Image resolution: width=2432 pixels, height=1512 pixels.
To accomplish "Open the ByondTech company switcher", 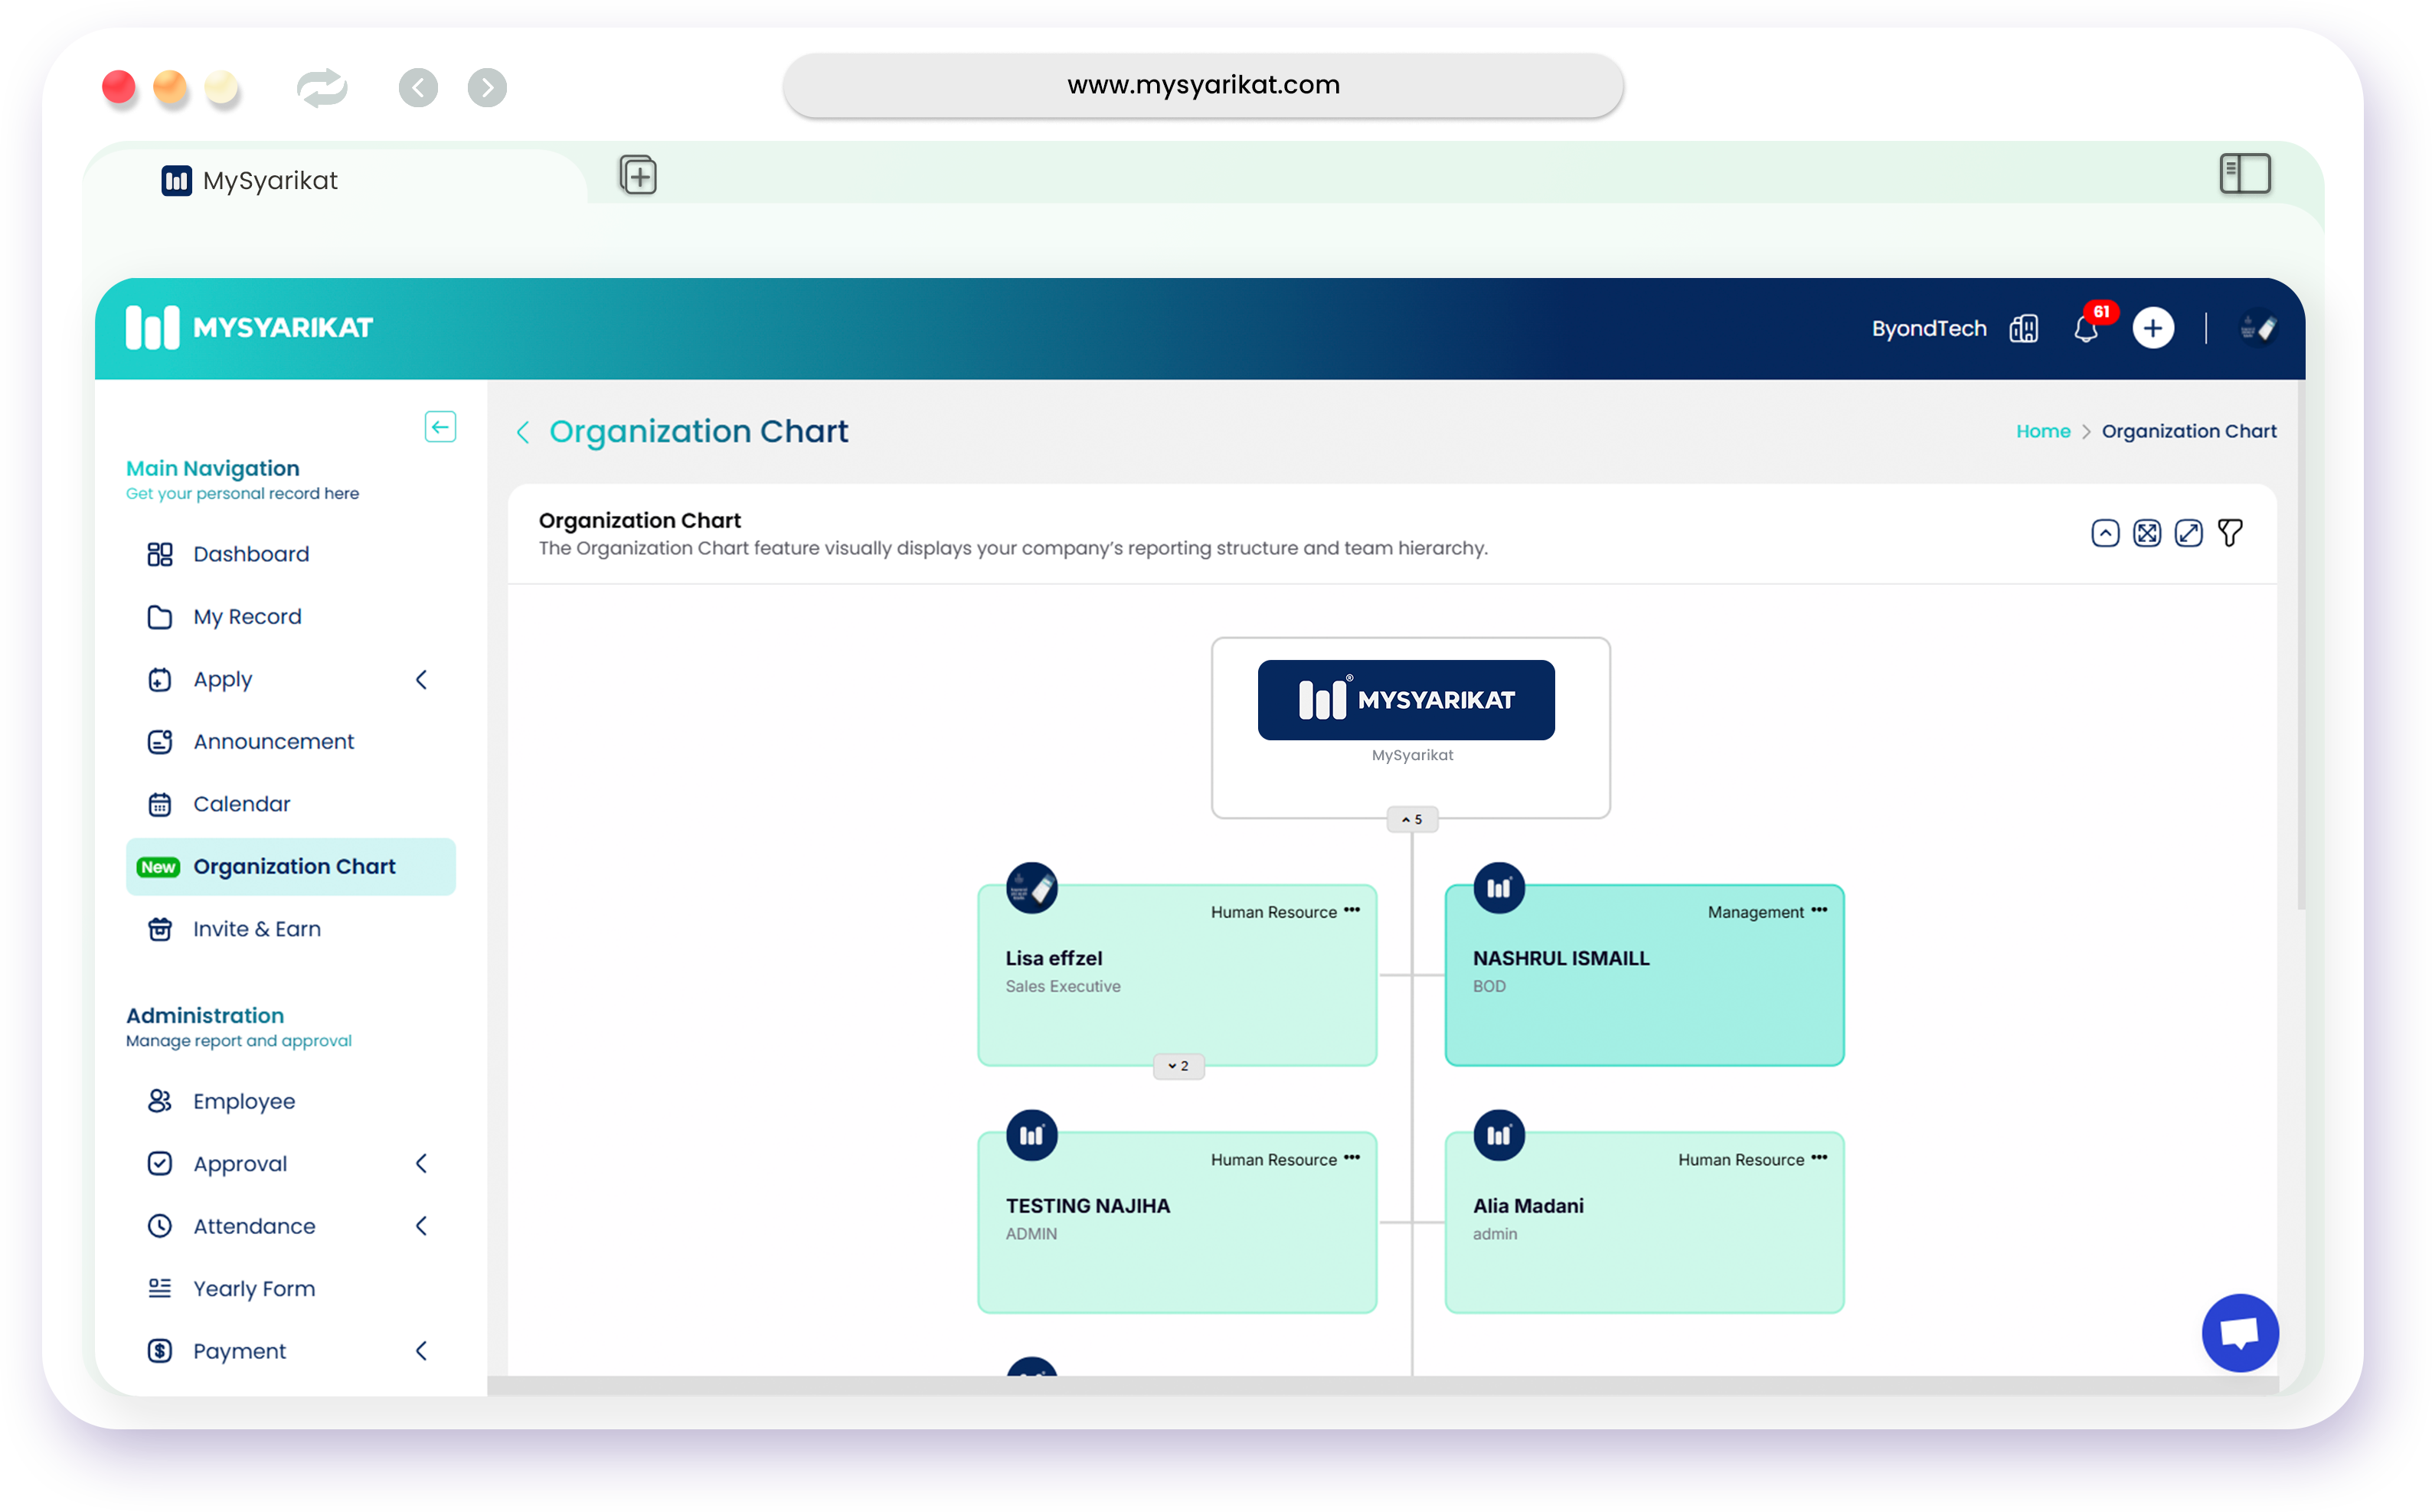I will [1928, 329].
